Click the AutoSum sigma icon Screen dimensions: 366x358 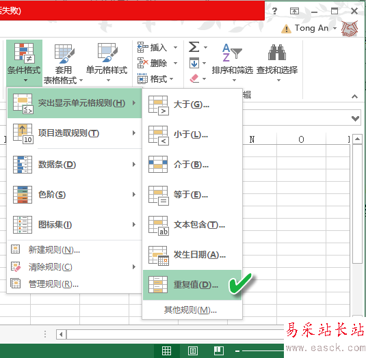point(194,47)
